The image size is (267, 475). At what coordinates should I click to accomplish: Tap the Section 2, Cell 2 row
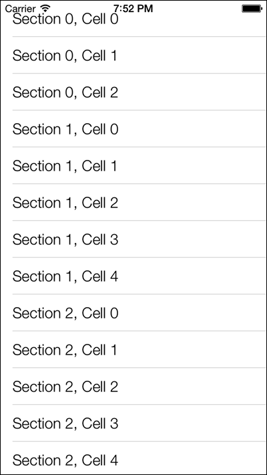(133, 386)
